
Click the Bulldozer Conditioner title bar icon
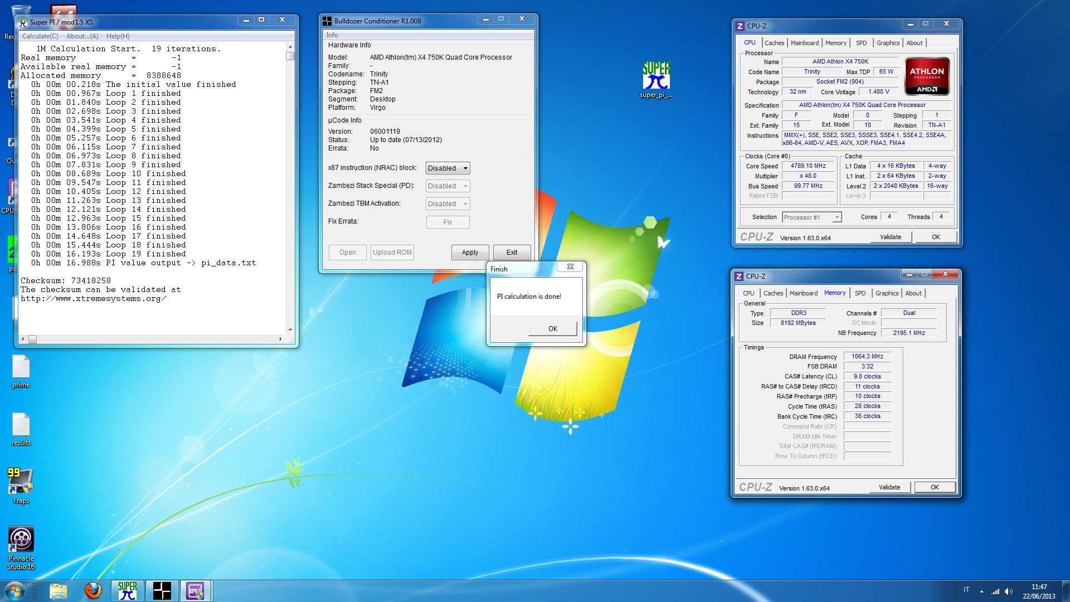click(327, 21)
